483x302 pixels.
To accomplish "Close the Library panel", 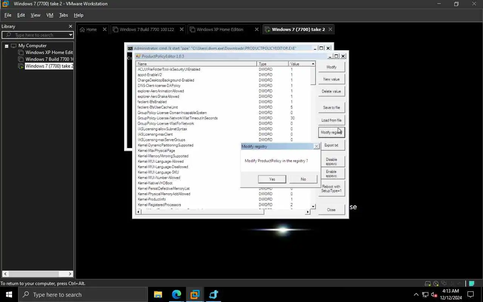I will 70,26.
